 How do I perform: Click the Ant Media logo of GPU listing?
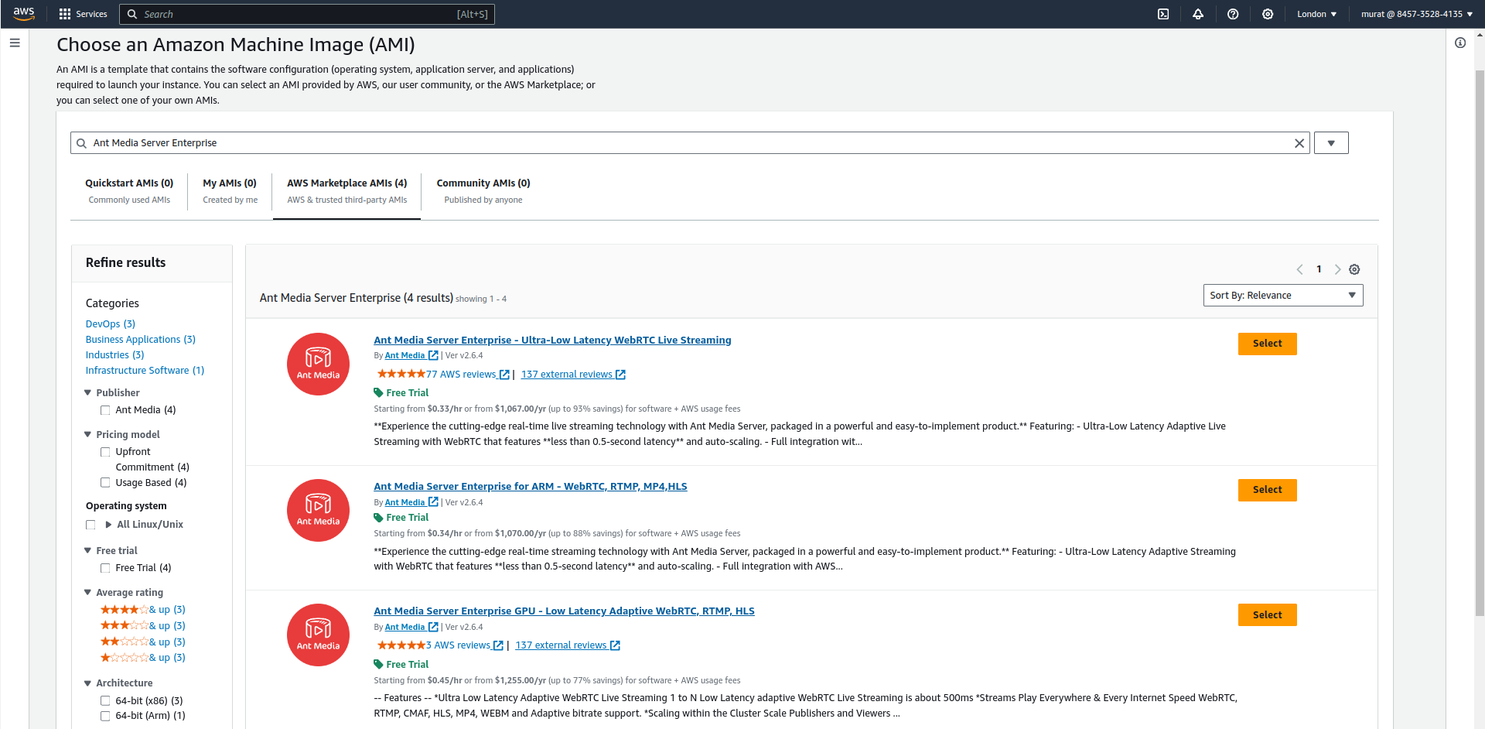[x=318, y=635]
